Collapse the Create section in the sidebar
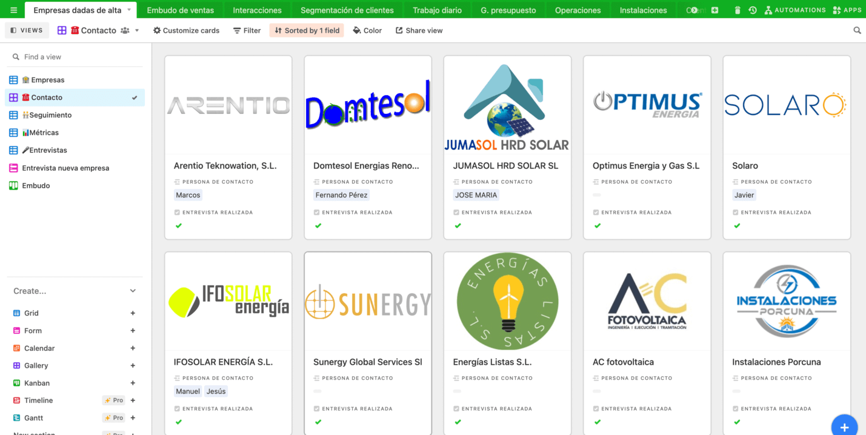The image size is (866, 435). (x=132, y=290)
